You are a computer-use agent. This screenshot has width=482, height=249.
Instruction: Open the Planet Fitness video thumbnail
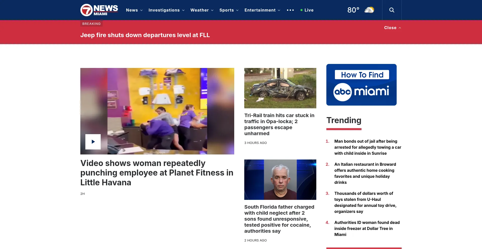click(157, 111)
